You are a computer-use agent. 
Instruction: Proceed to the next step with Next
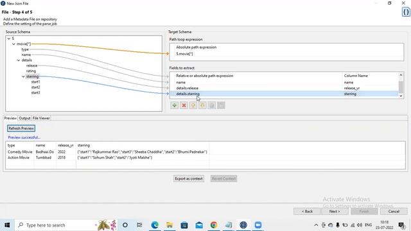coord(335,211)
